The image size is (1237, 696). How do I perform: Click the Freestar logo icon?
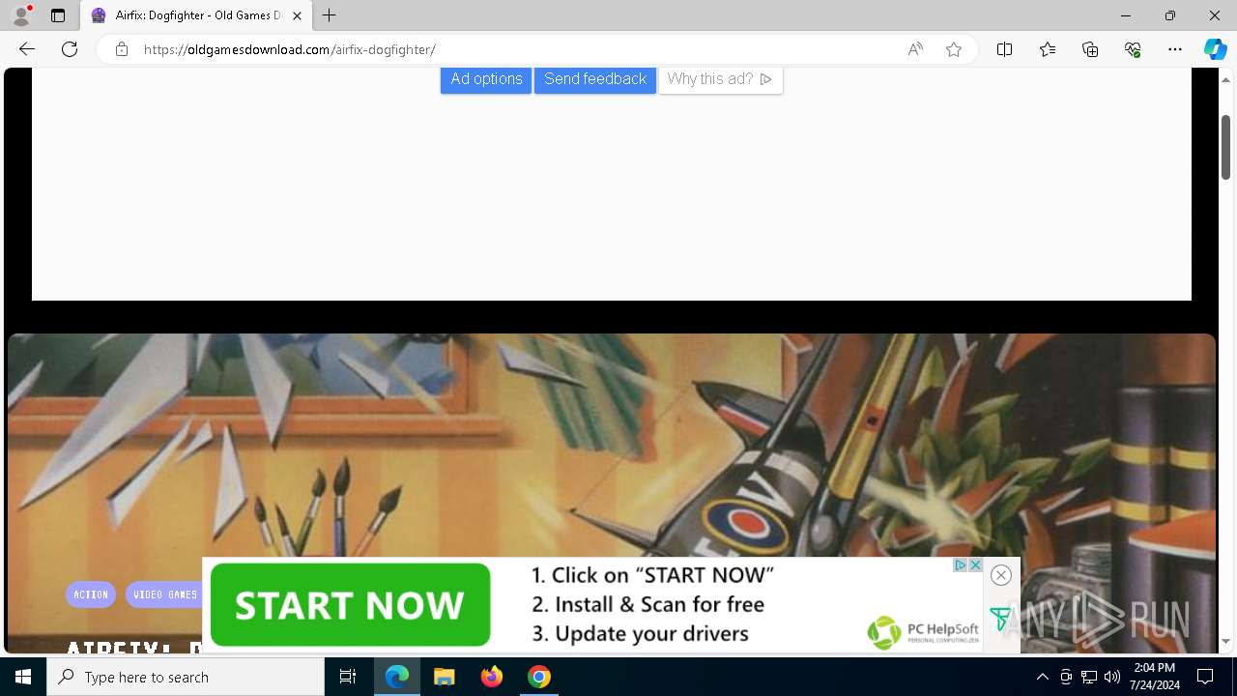pos(1000,619)
